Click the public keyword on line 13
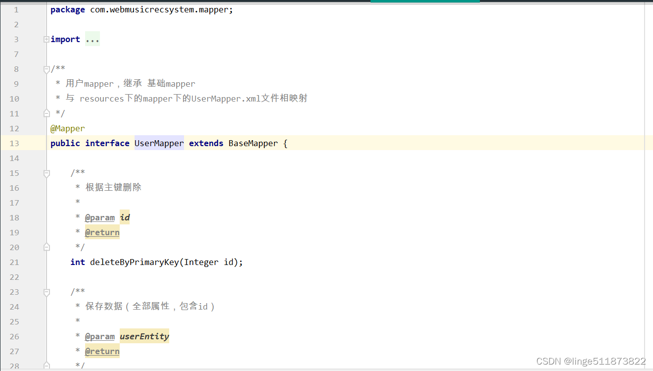 [x=65, y=143]
